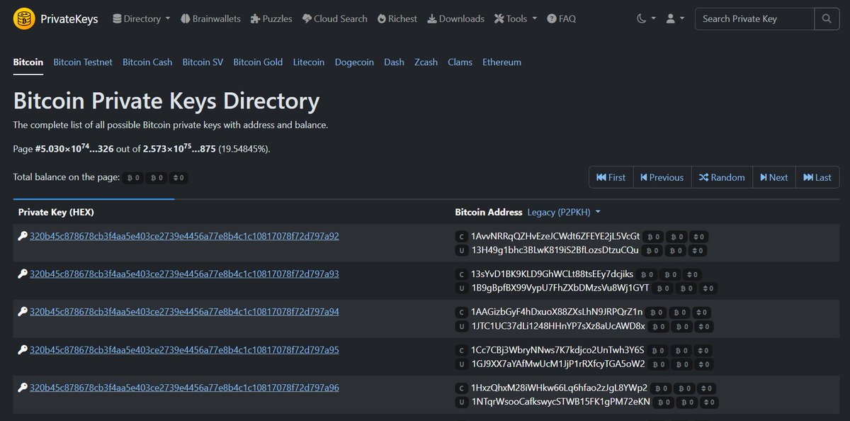This screenshot has width=850, height=421.
Task: Switch to the Bitcoin Testnet tab
Action: (x=83, y=62)
